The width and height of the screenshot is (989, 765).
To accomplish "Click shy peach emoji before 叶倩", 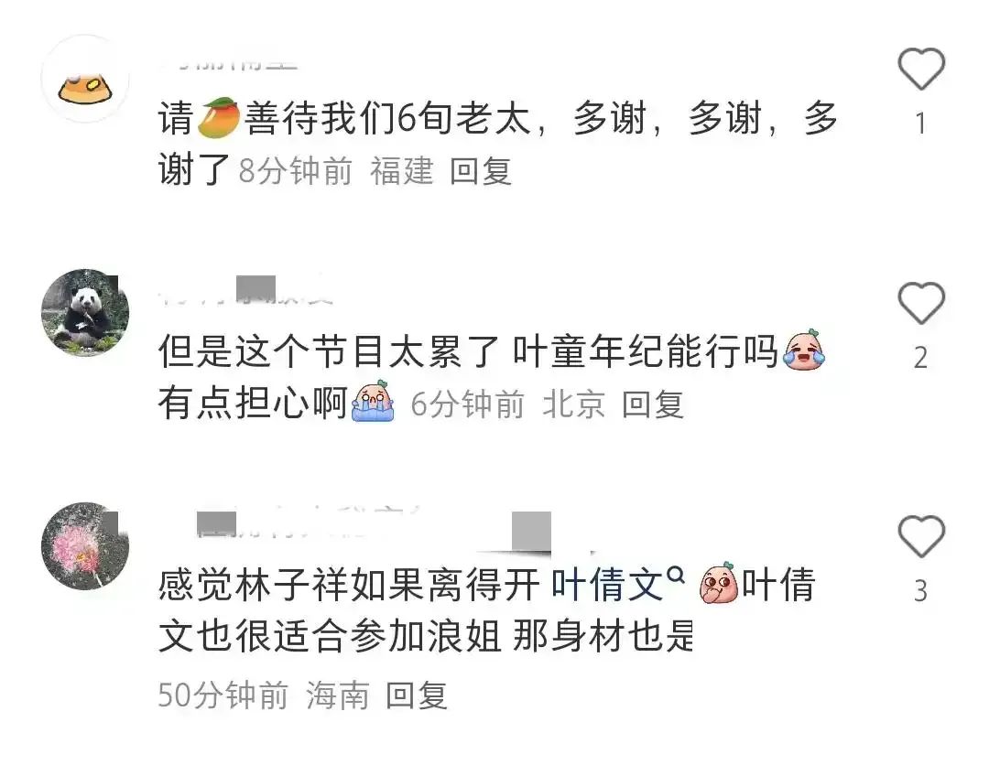I will coord(719,583).
